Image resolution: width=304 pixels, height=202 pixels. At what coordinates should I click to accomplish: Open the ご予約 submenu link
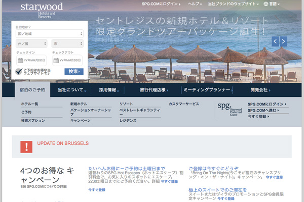point(26,112)
